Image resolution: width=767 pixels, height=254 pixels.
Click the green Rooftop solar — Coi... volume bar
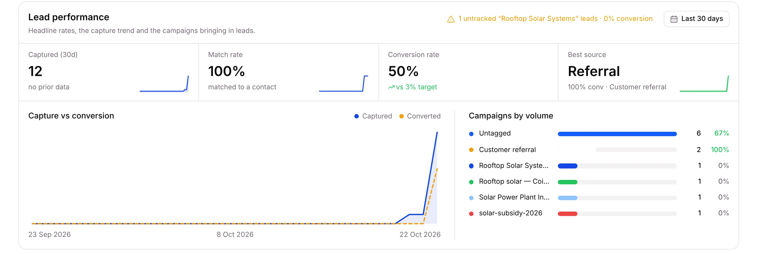[568, 182]
